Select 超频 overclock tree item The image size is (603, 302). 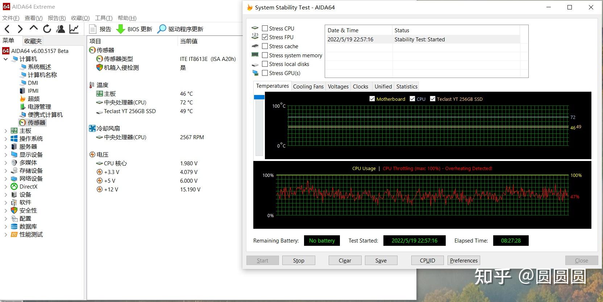pyautogui.click(x=34, y=99)
